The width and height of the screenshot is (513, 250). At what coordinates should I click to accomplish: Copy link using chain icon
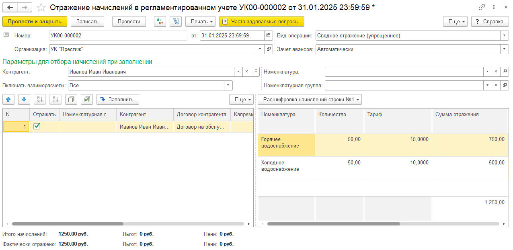pyautogui.click(x=482, y=7)
